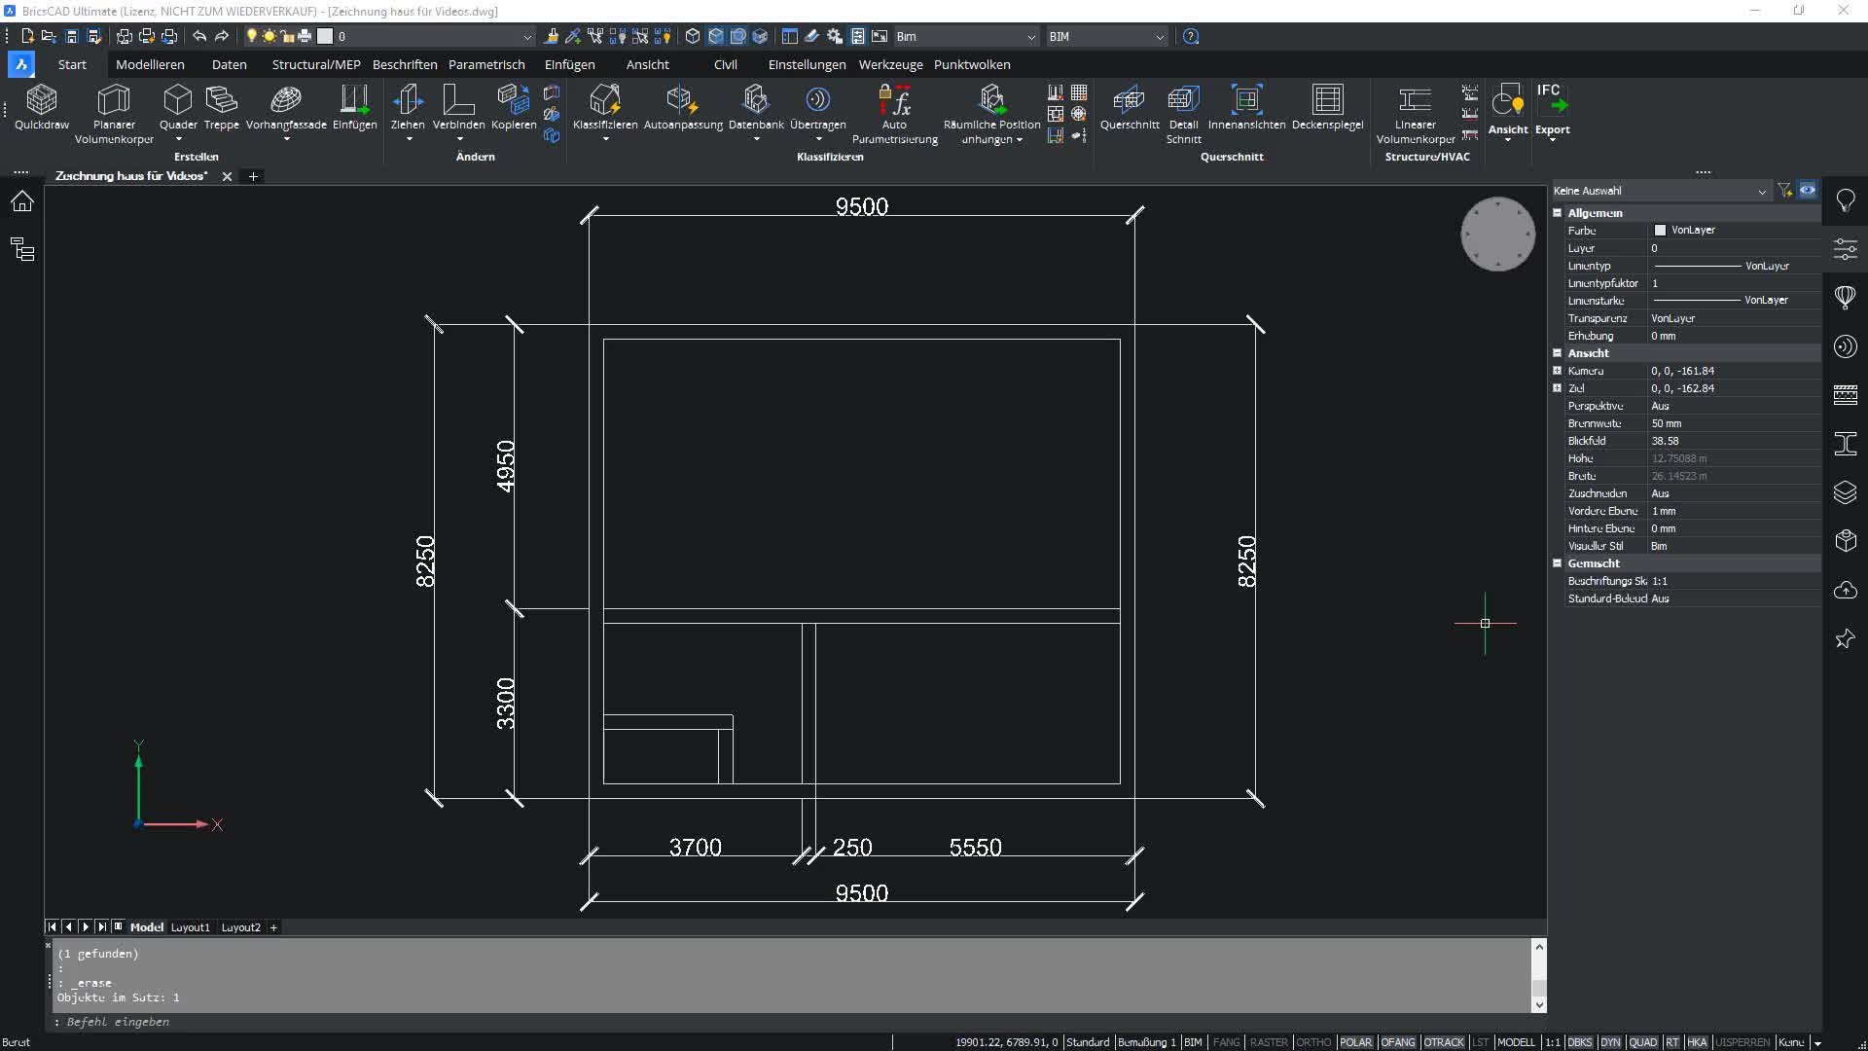Screen dimensions: 1868x1051
Task: Close the Zeichnung haus für Videos tab
Action: click(x=227, y=176)
